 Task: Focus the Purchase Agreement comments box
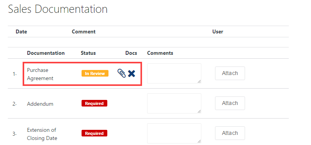(174, 73)
